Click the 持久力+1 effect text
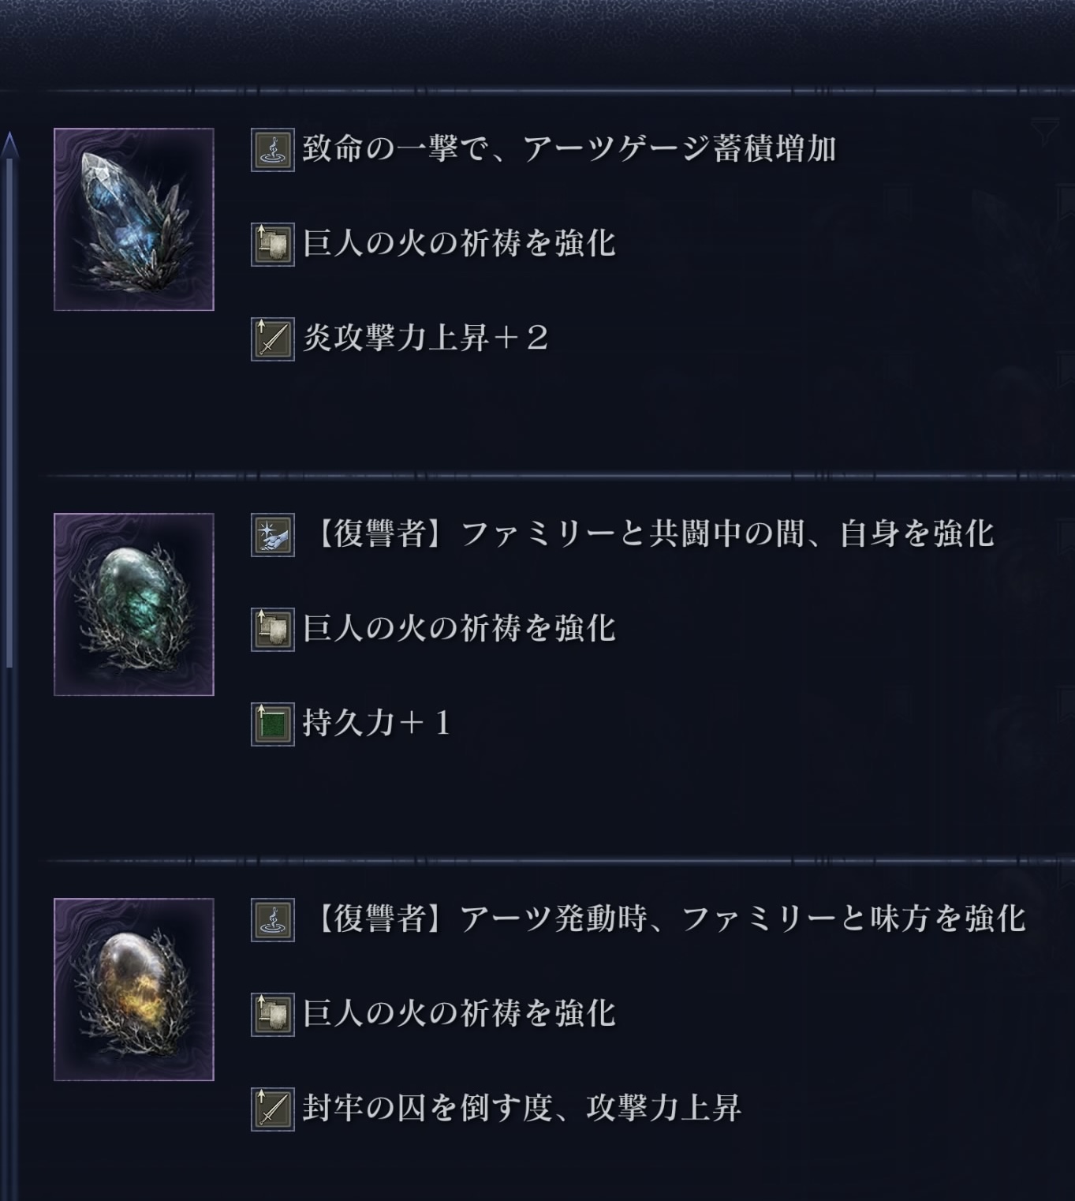The width and height of the screenshot is (1075, 1201). [377, 724]
